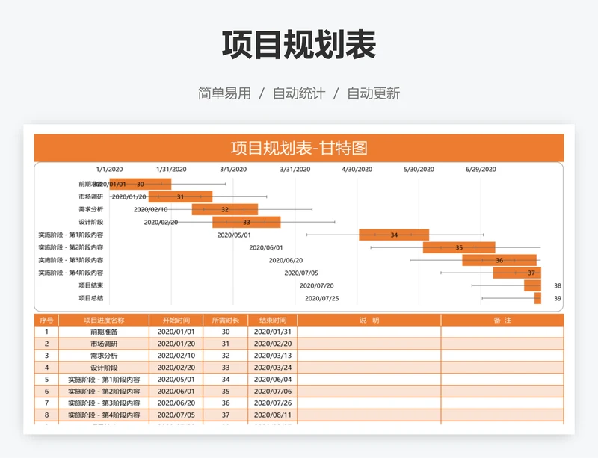Click the chart date label 2020/07/20
Viewport: 598px width, 458px height.
[316, 285]
